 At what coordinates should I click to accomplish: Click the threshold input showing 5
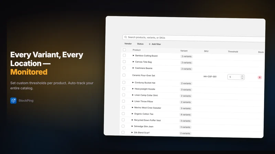(236, 77)
